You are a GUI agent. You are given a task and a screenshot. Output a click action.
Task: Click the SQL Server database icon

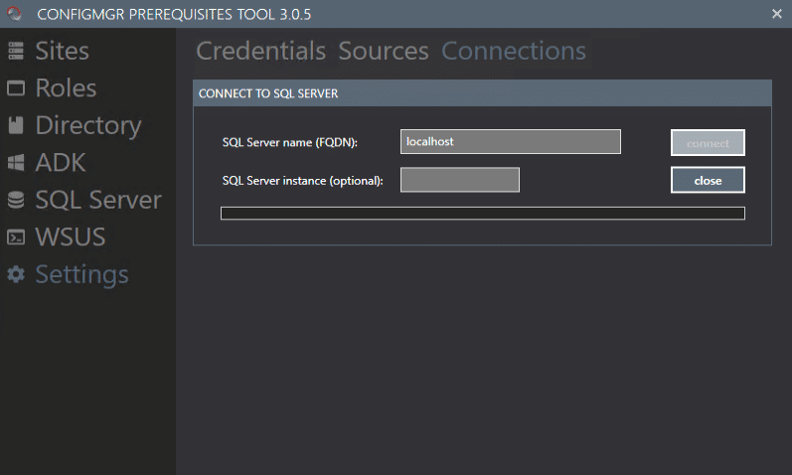point(16,201)
